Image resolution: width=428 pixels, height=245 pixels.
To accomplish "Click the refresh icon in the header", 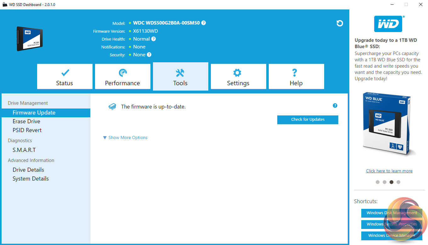I will pyautogui.click(x=340, y=23).
